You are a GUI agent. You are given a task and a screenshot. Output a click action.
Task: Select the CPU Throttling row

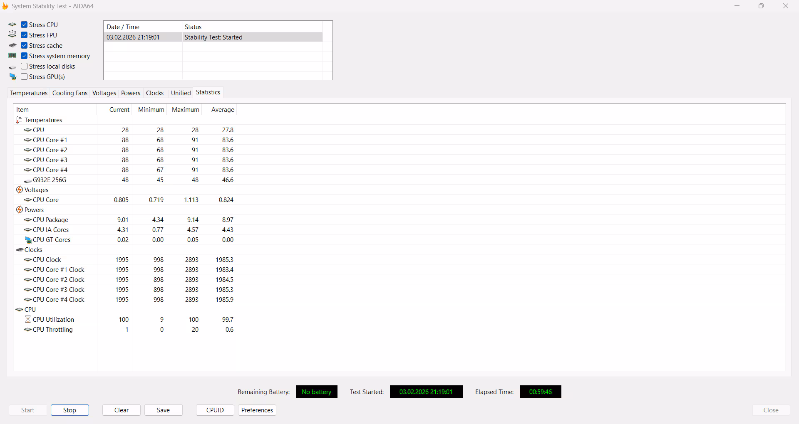(52, 330)
